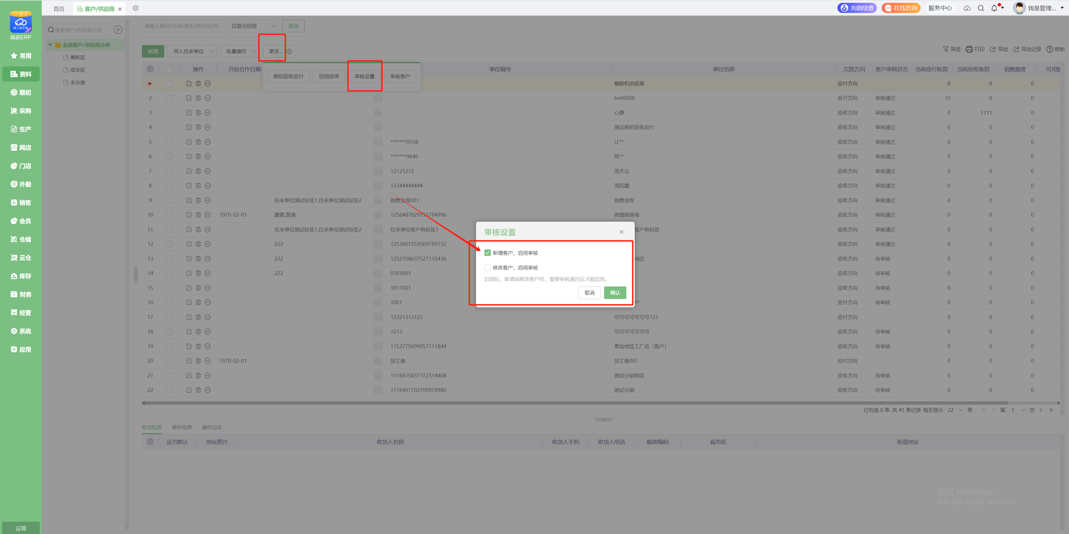Click the 充值续费 button
This screenshot has height=534, width=1069.
click(857, 8)
